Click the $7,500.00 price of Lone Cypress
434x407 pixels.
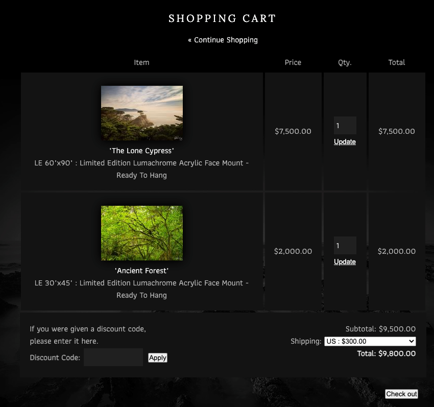coord(293,131)
